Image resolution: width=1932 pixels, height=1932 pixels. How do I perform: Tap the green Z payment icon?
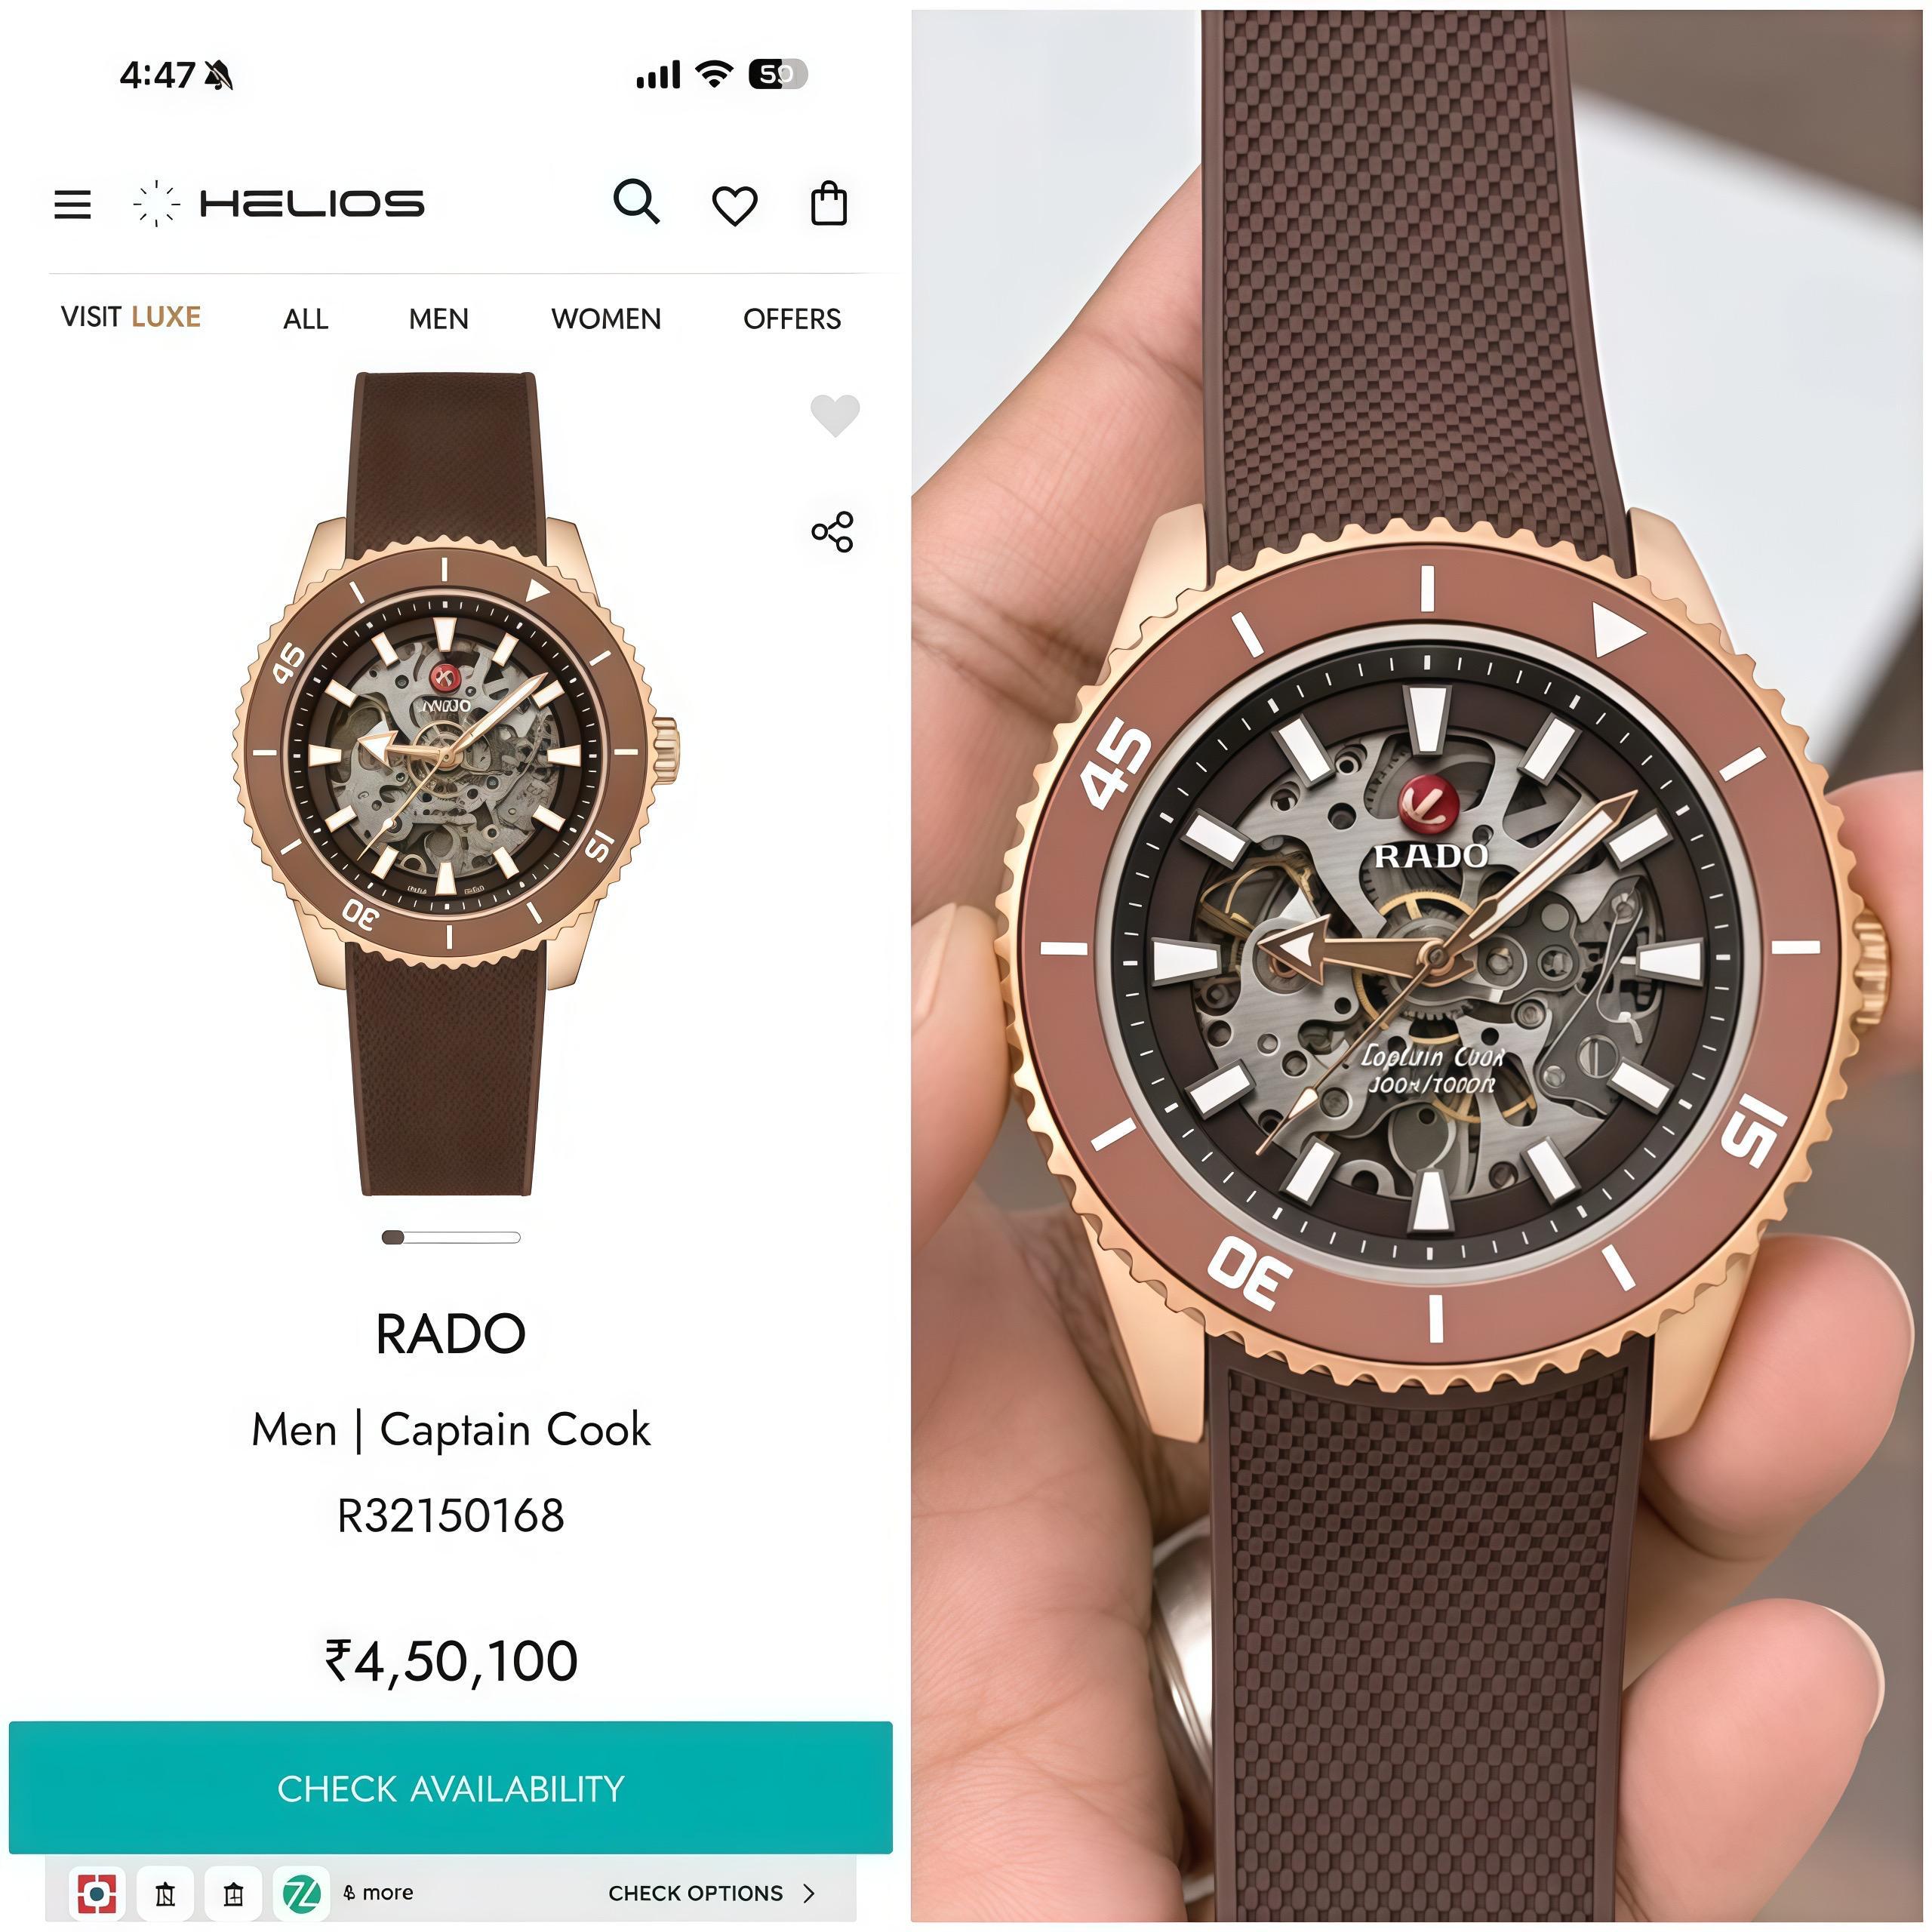pos(302,1892)
